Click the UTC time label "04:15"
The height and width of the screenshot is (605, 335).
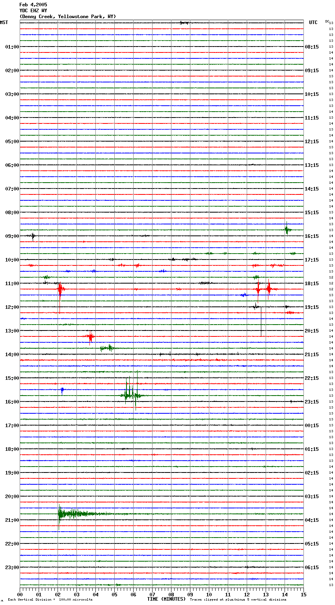[x=312, y=520]
